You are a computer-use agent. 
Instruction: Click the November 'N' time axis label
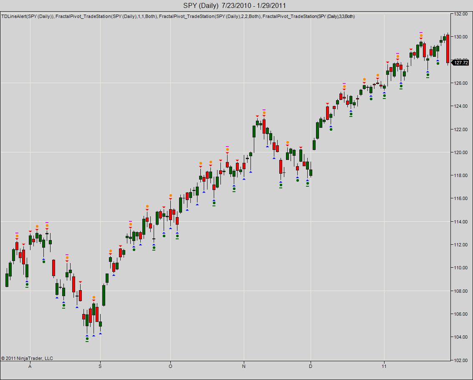[x=244, y=366]
